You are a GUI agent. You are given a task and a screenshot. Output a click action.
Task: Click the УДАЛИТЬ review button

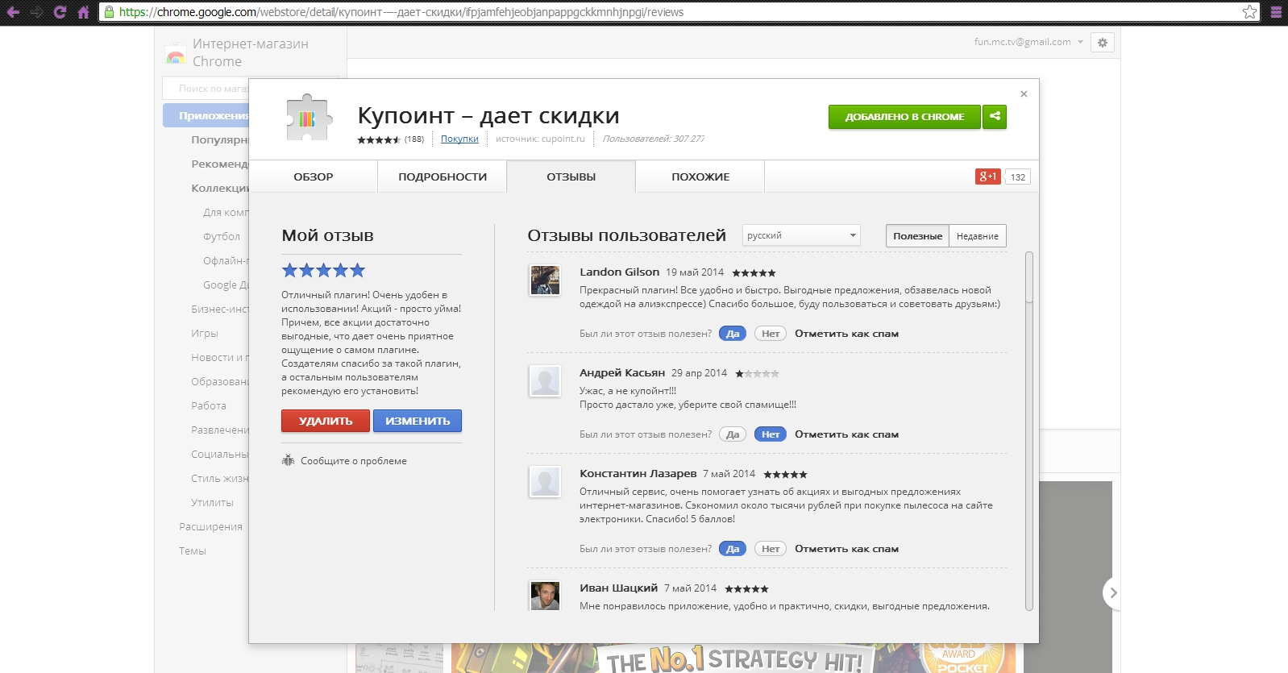pos(326,421)
